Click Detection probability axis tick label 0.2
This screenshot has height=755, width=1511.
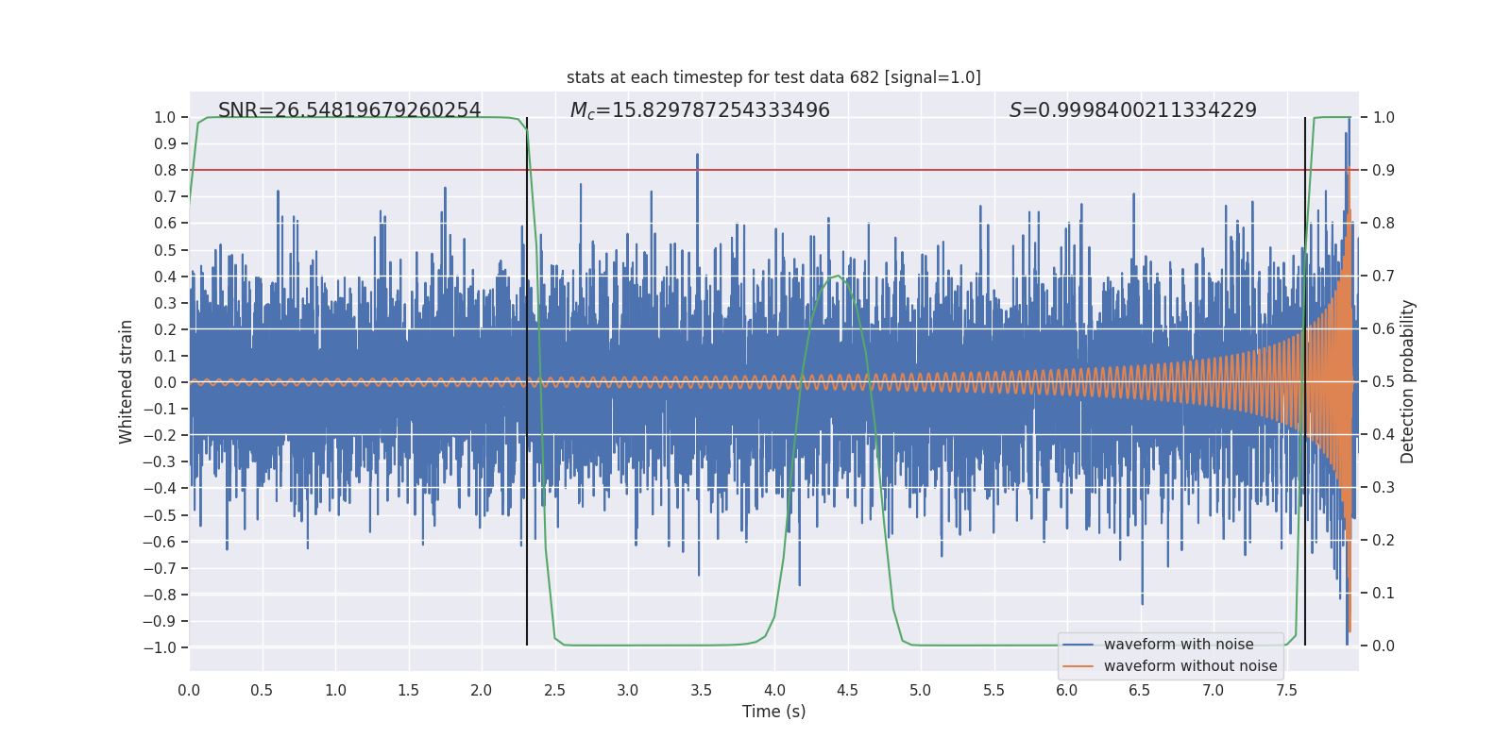tap(1384, 540)
